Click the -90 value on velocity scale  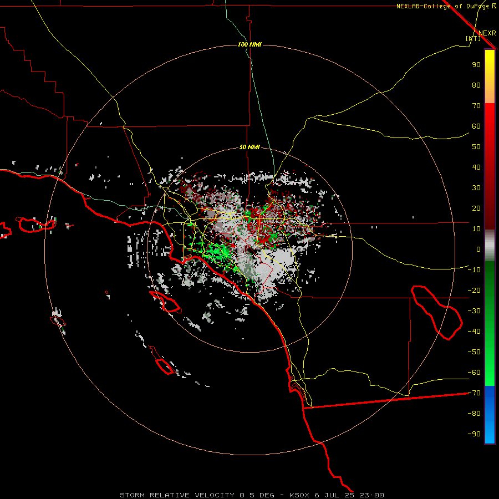tap(474, 434)
